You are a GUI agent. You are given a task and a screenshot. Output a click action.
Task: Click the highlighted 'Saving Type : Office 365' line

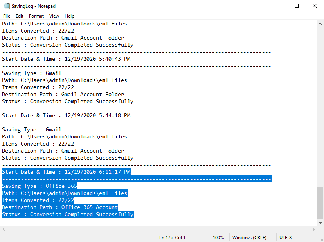[x=40, y=186]
